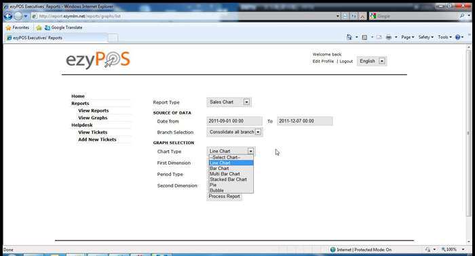Choose Pie chart option
Image resolution: width=475 pixels, height=256 pixels.
tap(231, 185)
